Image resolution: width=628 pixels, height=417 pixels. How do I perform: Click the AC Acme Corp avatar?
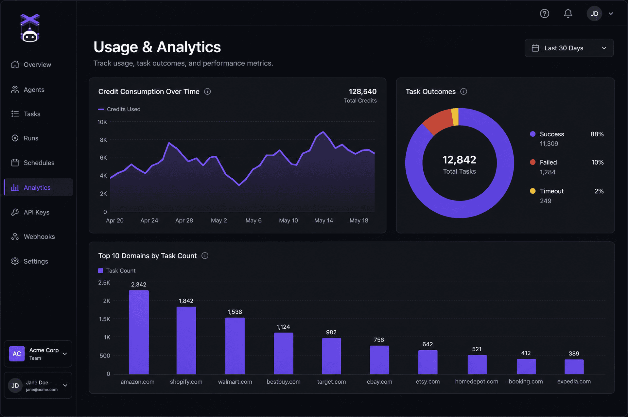pyautogui.click(x=17, y=354)
